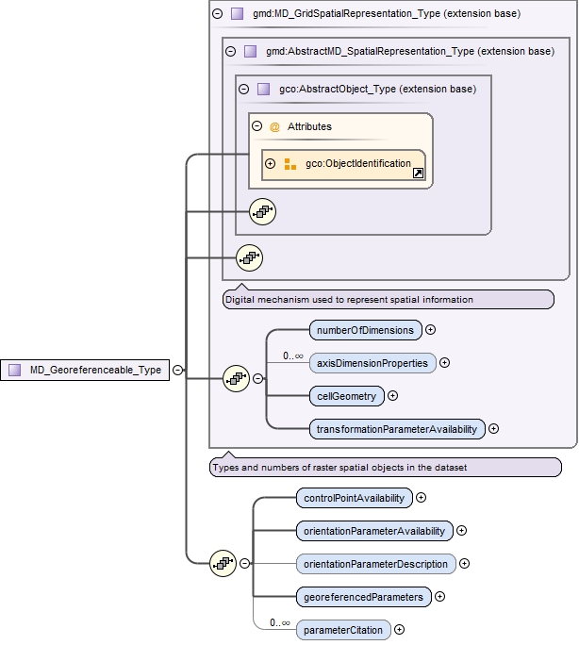Viewport: 579px width, 645px height.
Task: Click the purple icon of gmd:MD_GridSpatialRepresentation_Type
Action: 237,14
